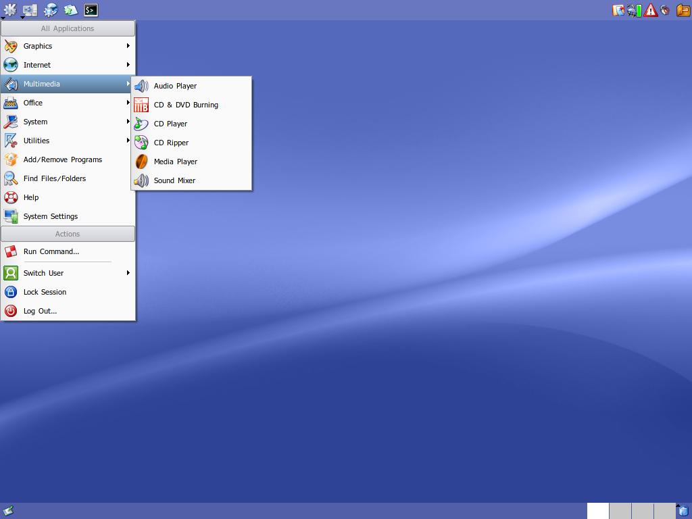692x519 pixels.
Task: Open the orange folder icon in top-right corner
Action: [x=683, y=10]
